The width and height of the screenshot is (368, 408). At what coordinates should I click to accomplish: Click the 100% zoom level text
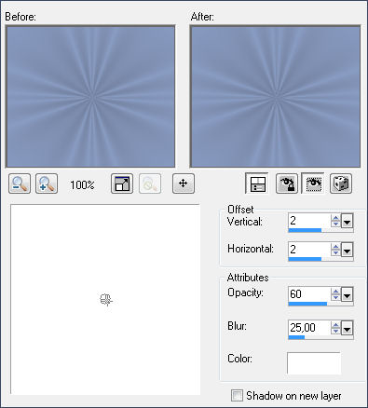tap(82, 185)
